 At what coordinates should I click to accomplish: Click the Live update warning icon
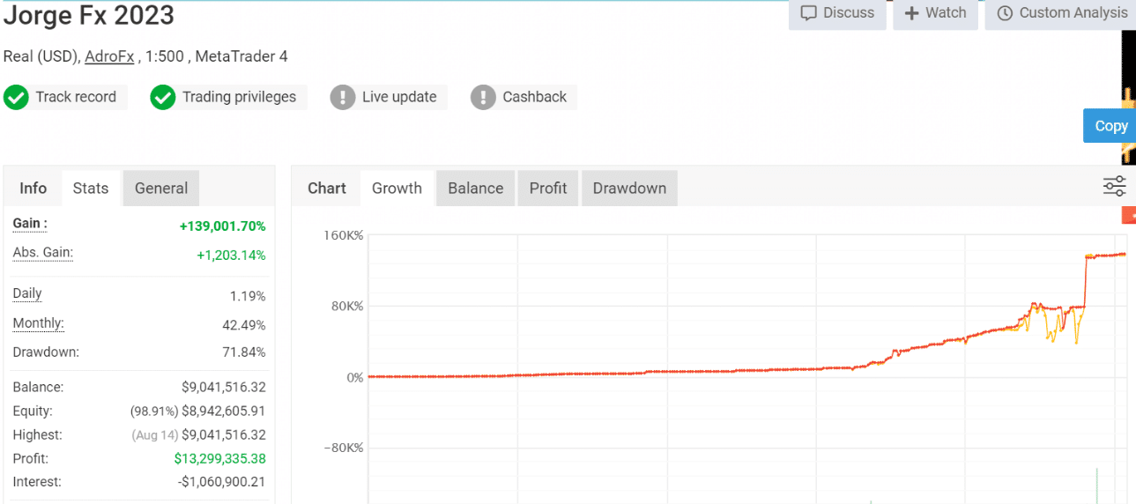pos(342,97)
